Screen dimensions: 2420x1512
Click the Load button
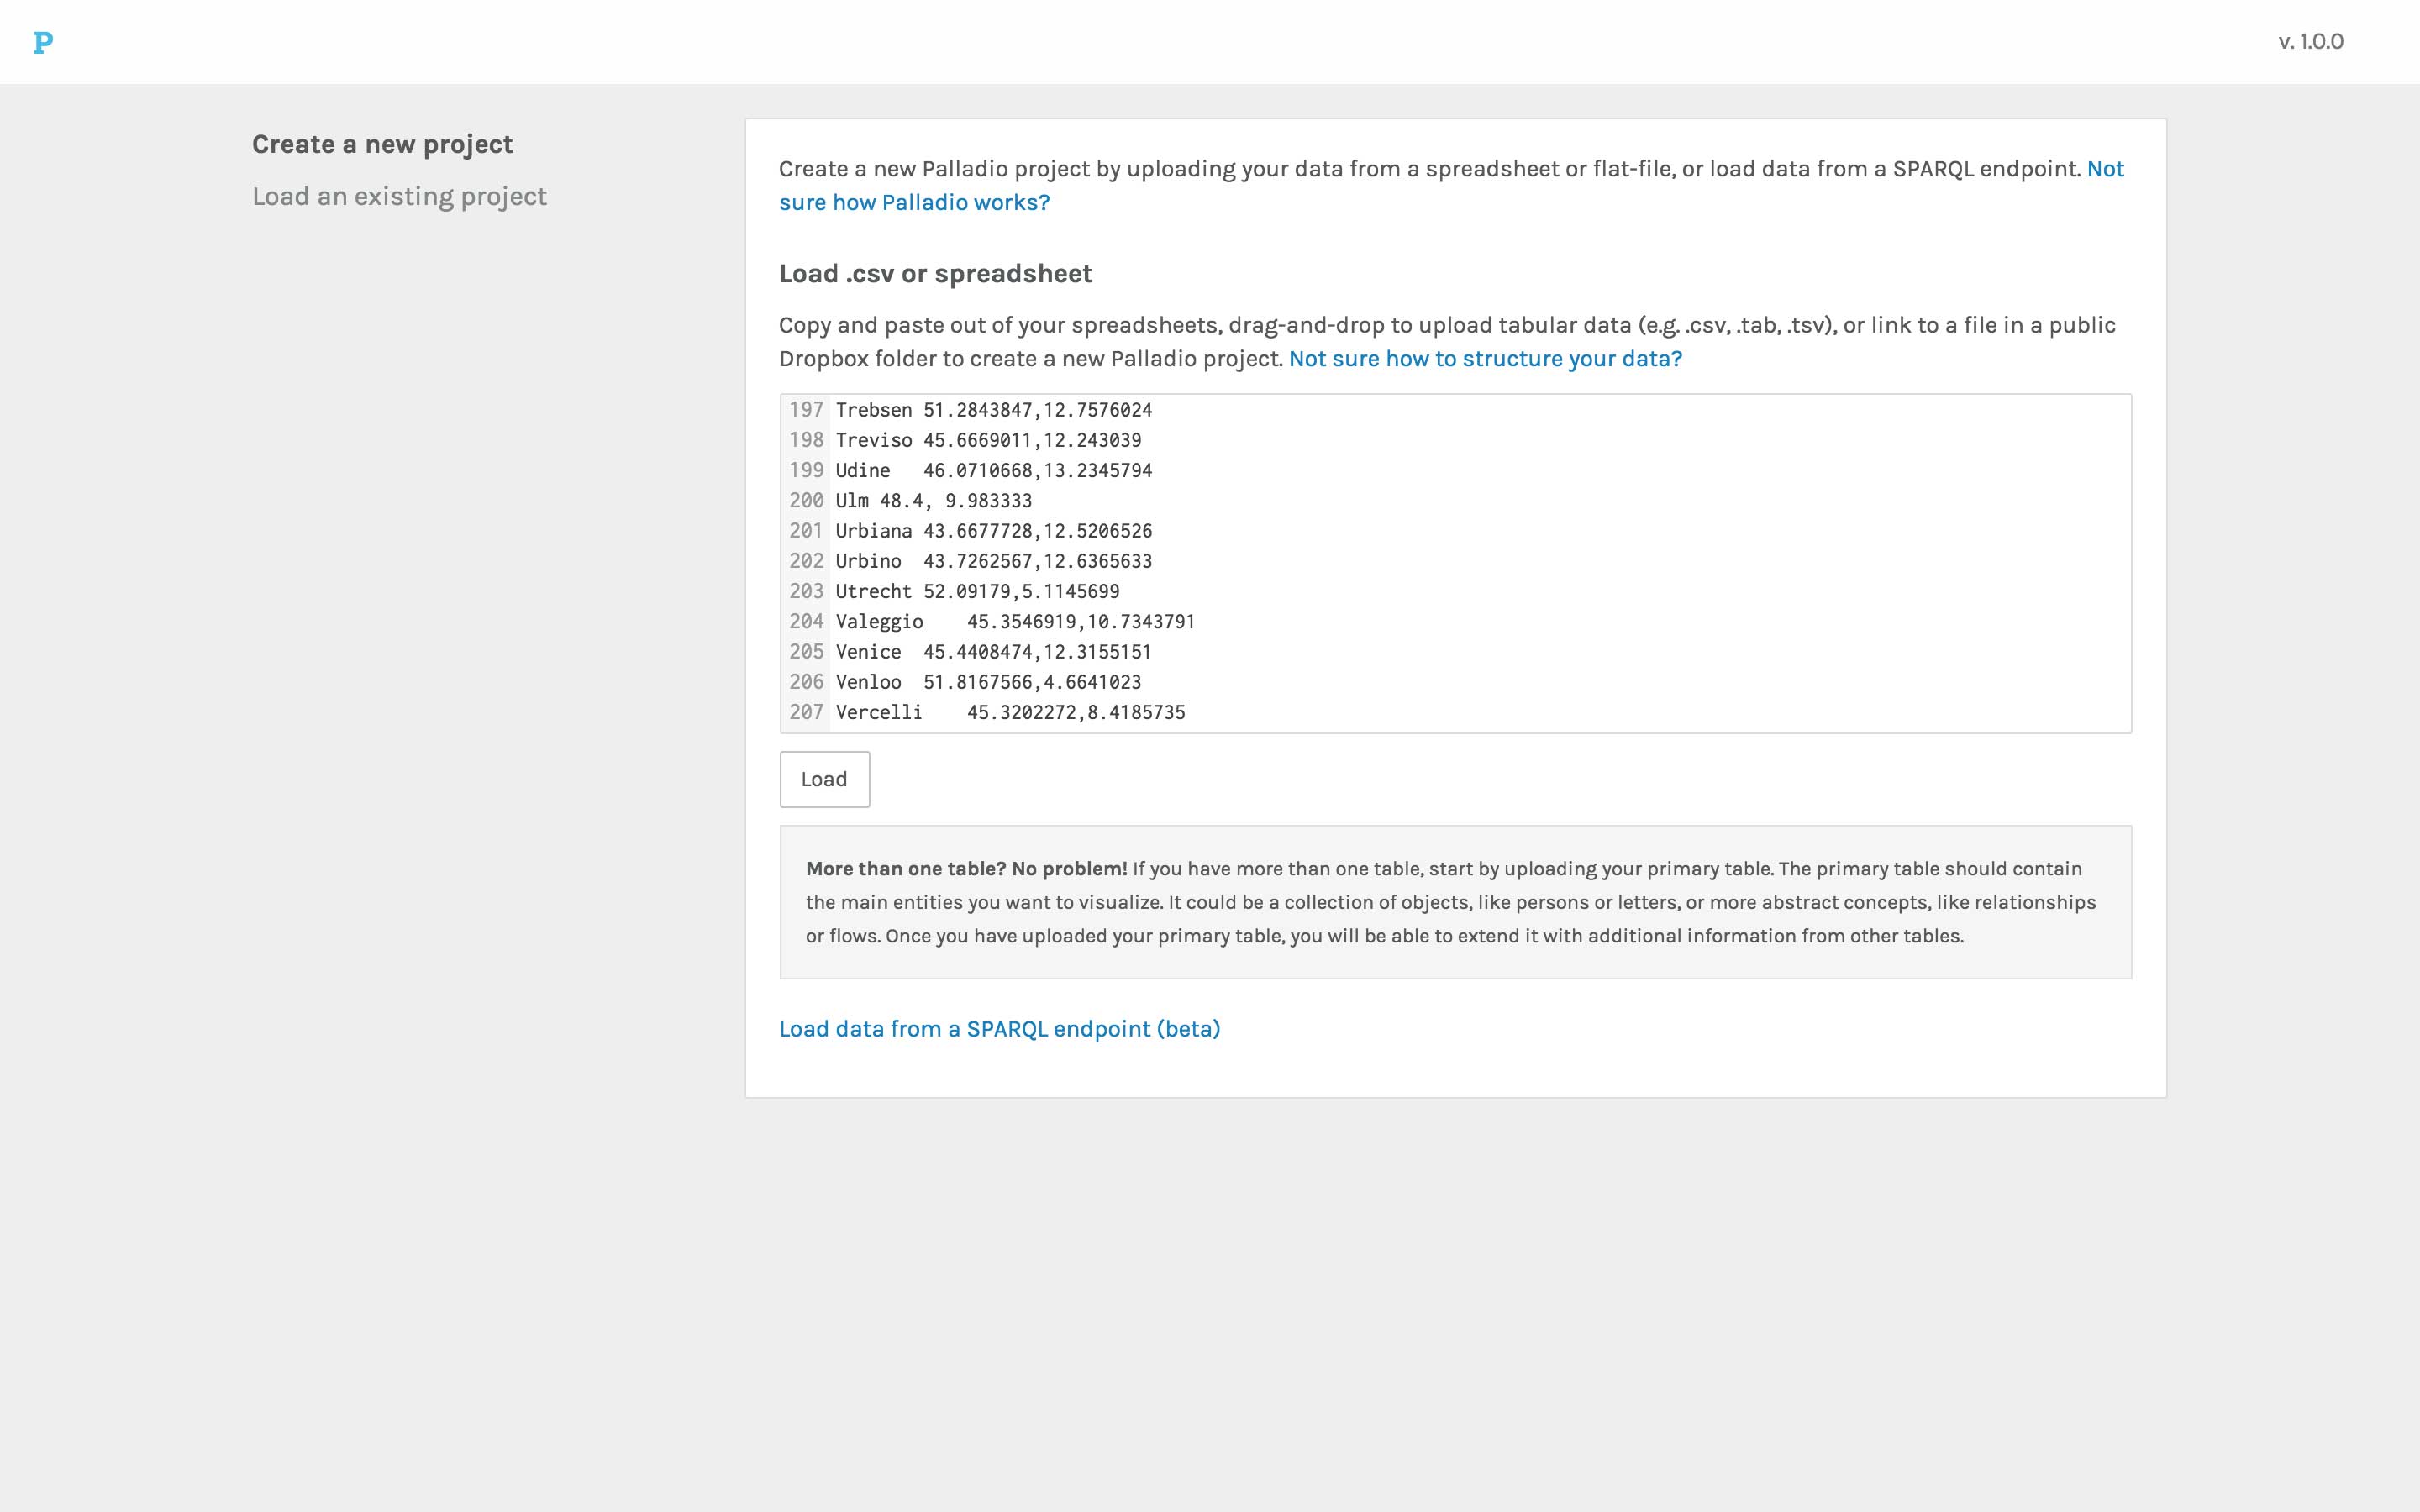pyautogui.click(x=824, y=779)
